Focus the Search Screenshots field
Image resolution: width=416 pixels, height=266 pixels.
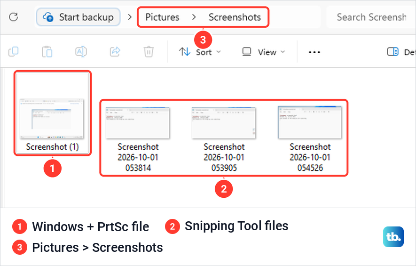tap(371, 17)
